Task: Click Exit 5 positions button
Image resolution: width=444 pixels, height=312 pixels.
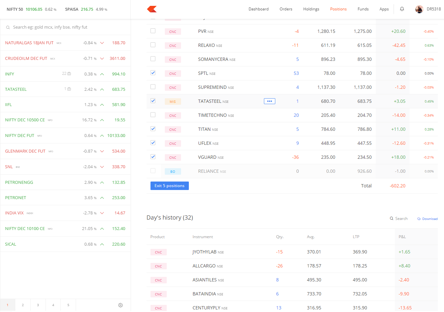Action: (x=170, y=186)
